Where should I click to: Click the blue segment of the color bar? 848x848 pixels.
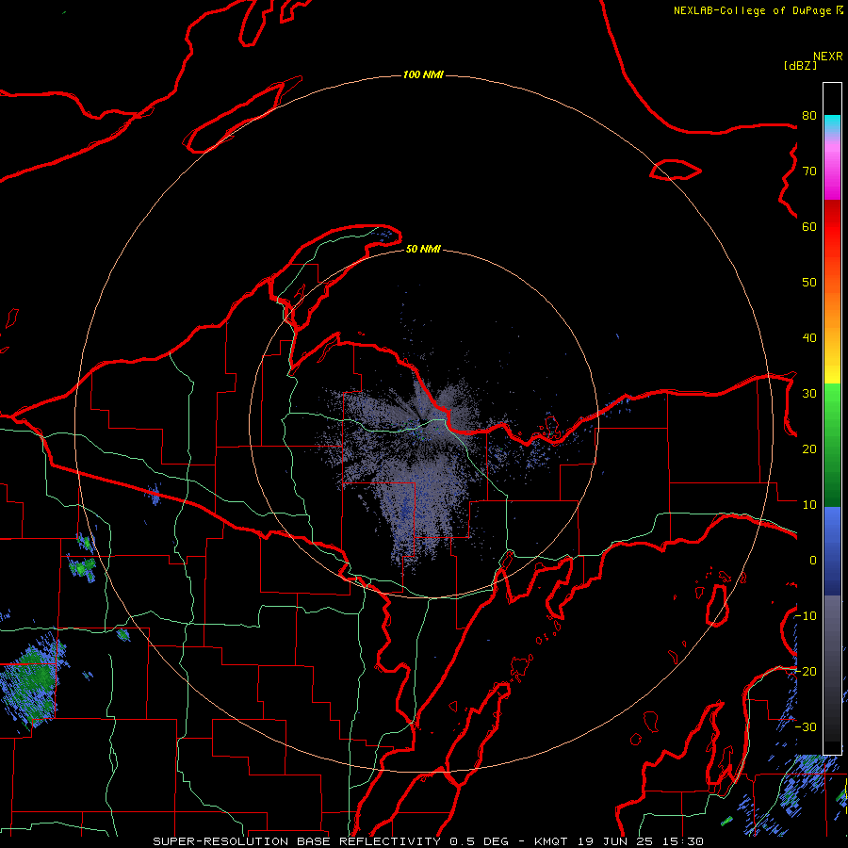click(832, 551)
